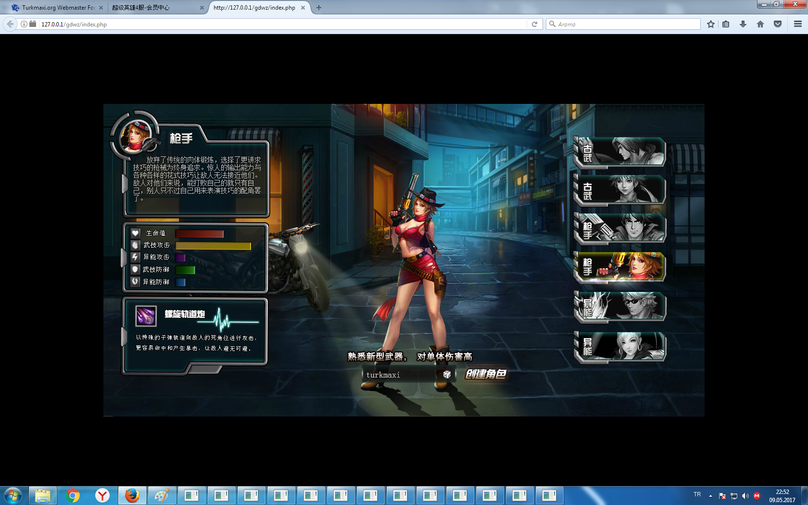Select the female 异能 class card

[620, 346]
